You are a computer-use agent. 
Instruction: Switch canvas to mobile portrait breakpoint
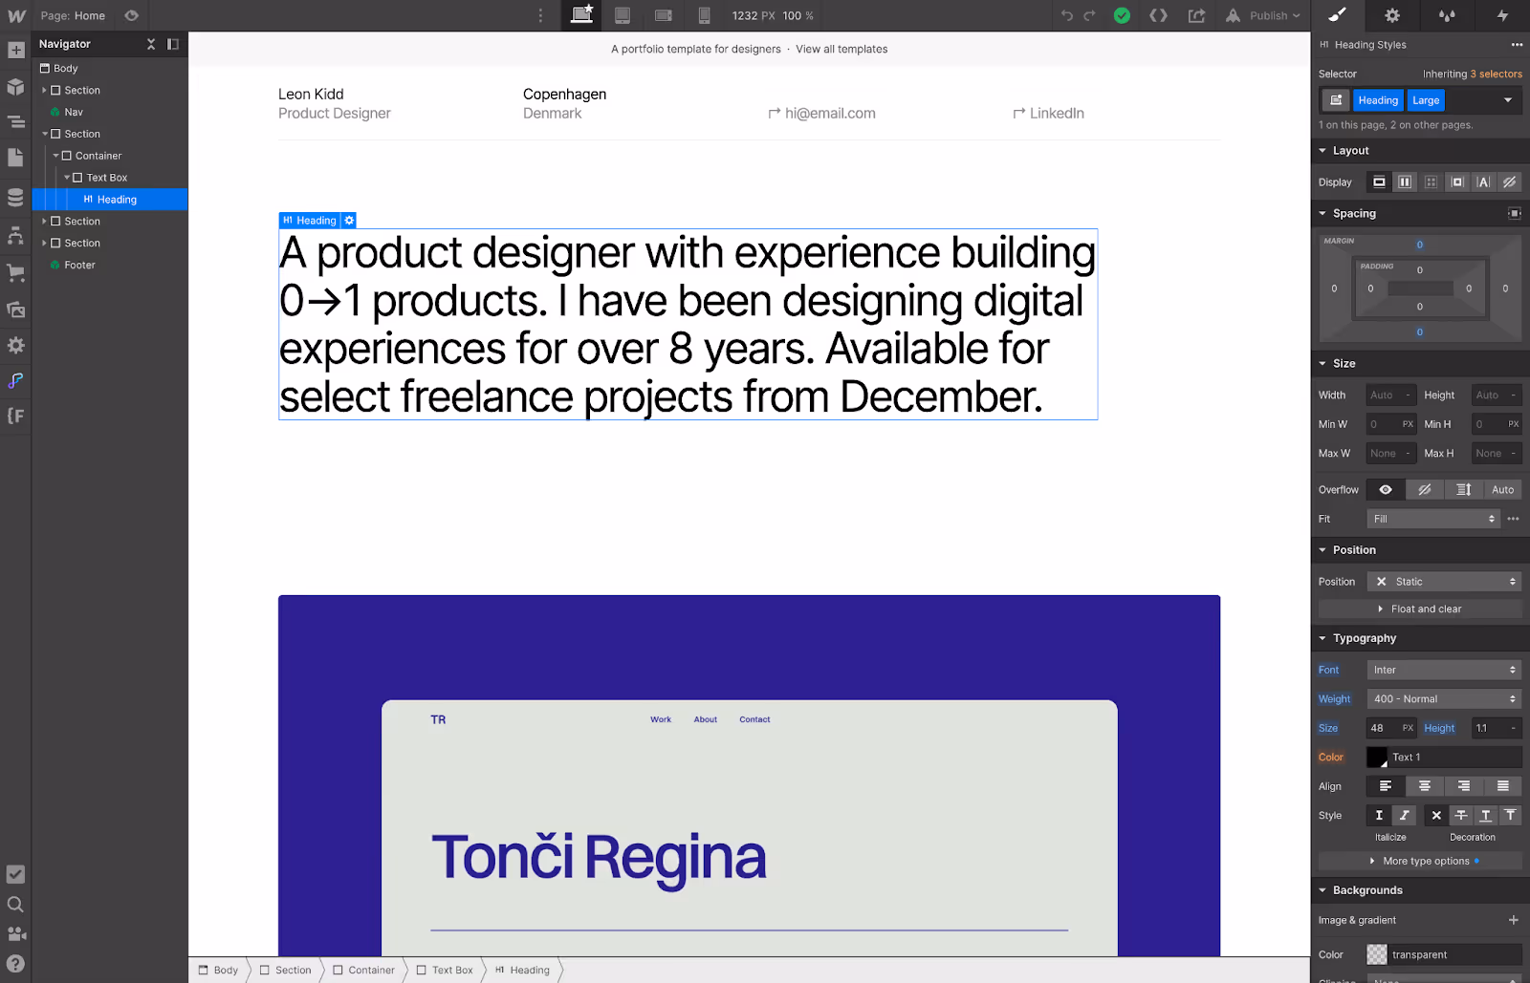pyautogui.click(x=705, y=15)
